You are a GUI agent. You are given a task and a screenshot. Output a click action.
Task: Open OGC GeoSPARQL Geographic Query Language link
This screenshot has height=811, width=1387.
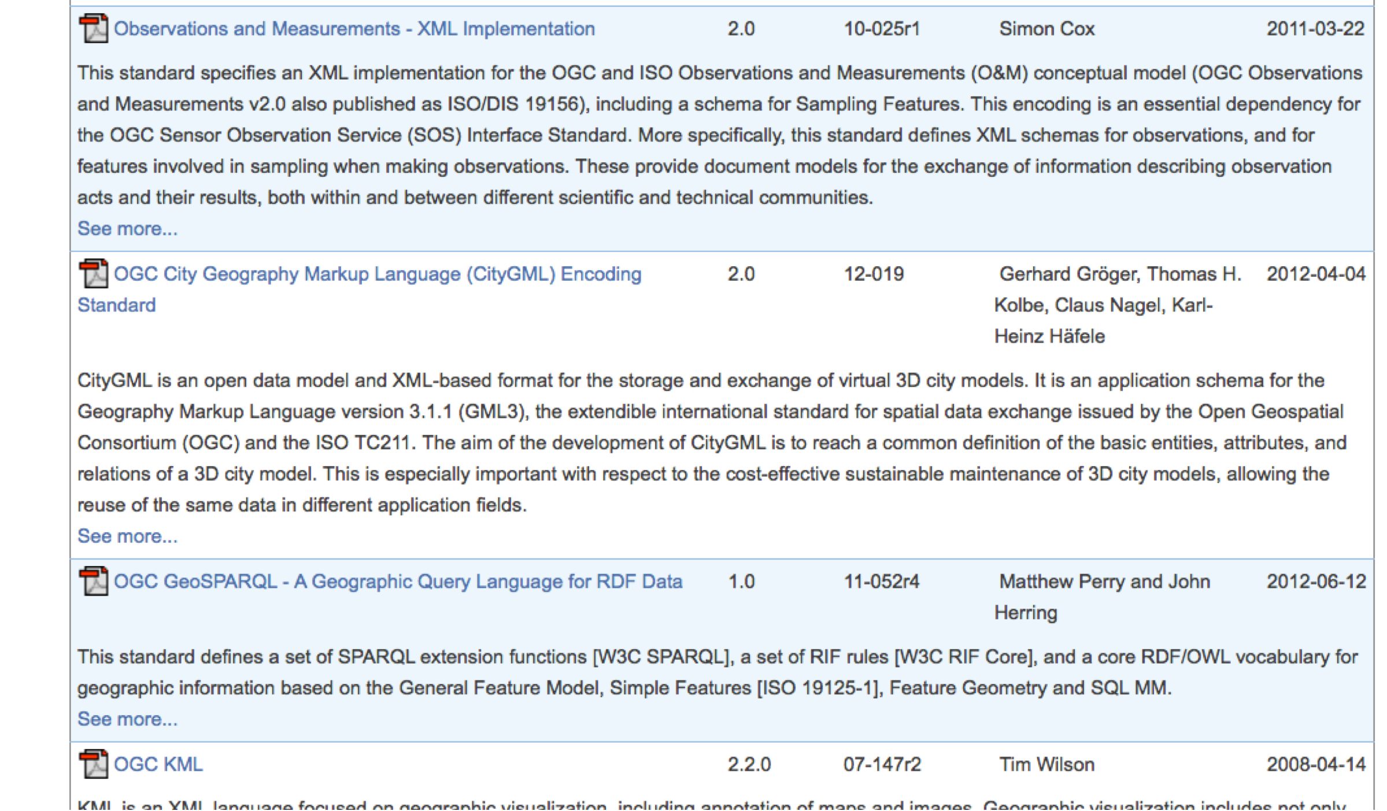coord(398,581)
